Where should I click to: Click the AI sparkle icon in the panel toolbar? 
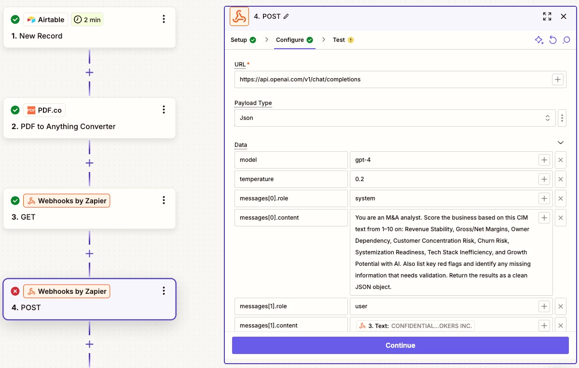point(539,40)
